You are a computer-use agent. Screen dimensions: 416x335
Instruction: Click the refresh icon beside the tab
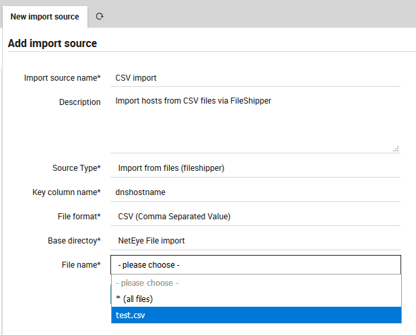click(x=100, y=16)
